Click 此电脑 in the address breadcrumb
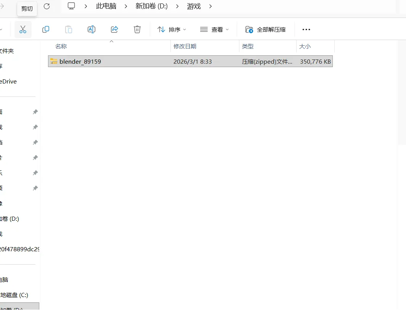The height and width of the screenshot is (310, 406). point(106,6)
